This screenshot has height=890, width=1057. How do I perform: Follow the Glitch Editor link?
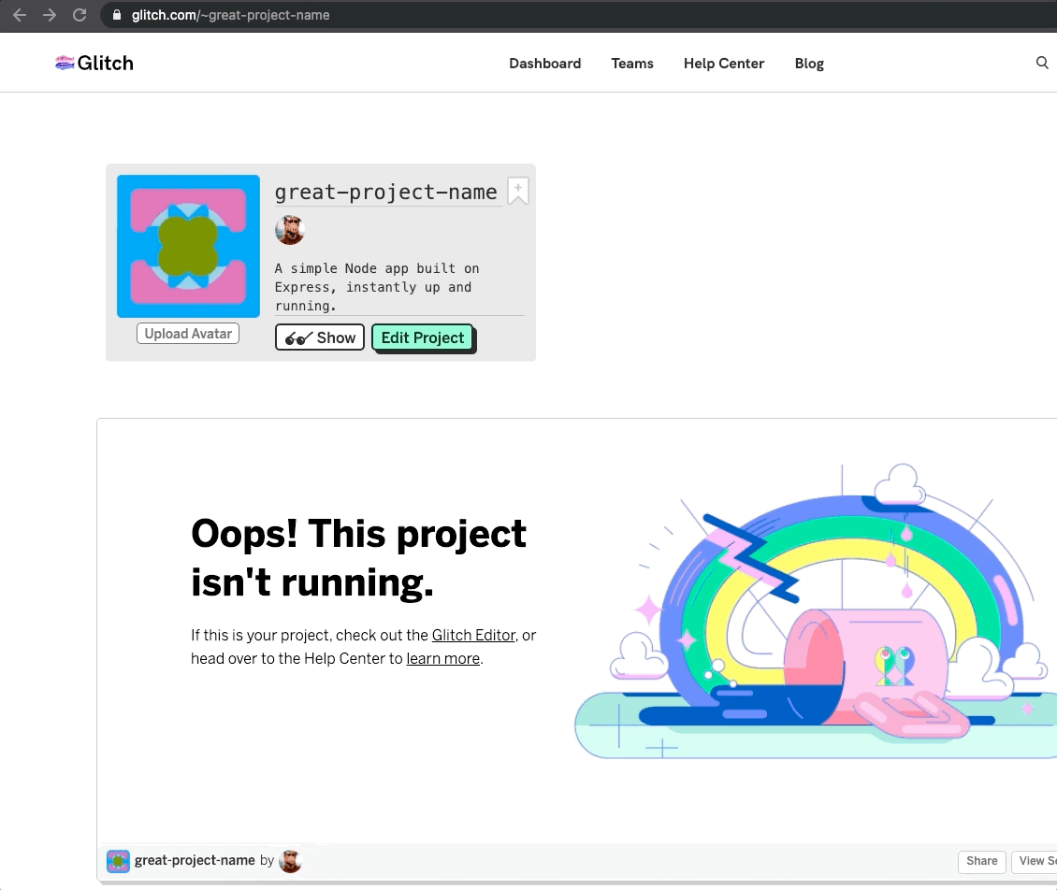tap(473, 635)
